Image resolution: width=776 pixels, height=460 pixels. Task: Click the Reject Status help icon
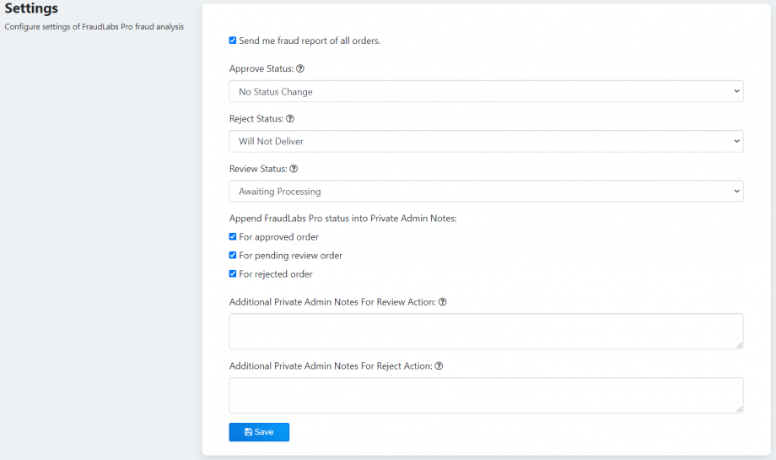tap(290, 119)
